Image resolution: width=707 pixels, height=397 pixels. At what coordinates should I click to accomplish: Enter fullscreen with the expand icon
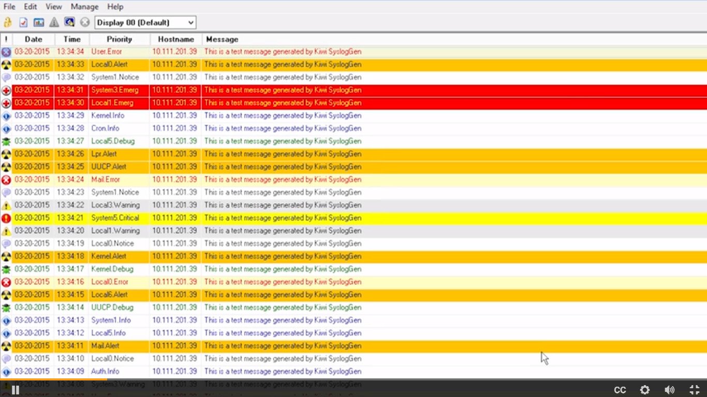tap(694, 390)
